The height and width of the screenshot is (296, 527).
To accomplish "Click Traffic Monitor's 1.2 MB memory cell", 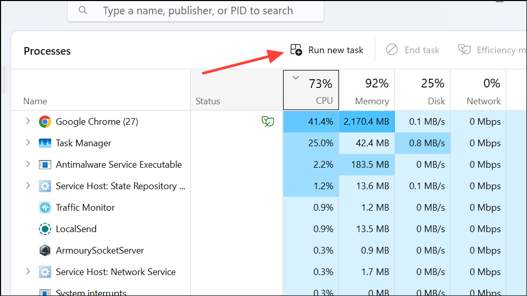I will pyautogui.click(x=367, y=208).
